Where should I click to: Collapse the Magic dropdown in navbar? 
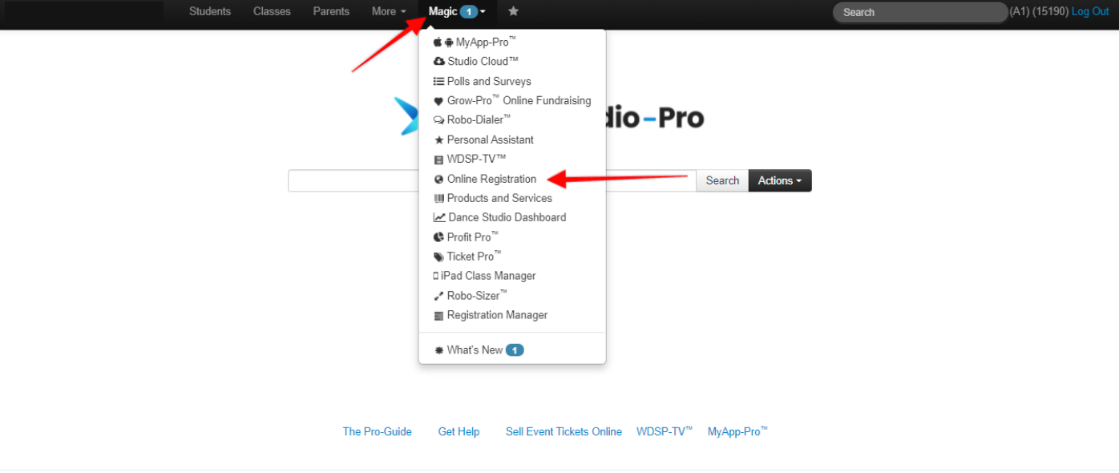[457, 11]
